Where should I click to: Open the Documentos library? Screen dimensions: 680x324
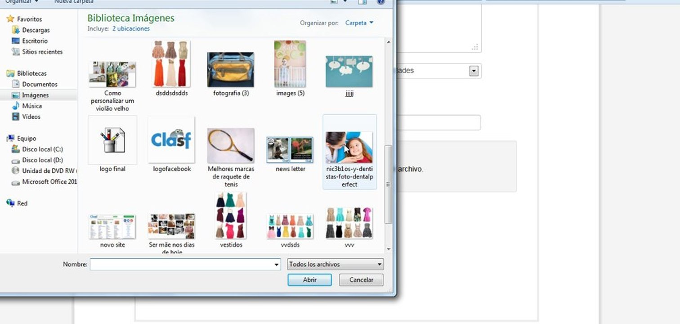[40, 84]
